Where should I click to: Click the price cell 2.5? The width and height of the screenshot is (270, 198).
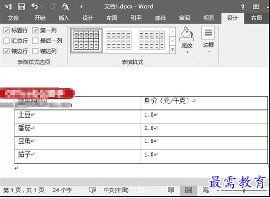coord(204,130)
